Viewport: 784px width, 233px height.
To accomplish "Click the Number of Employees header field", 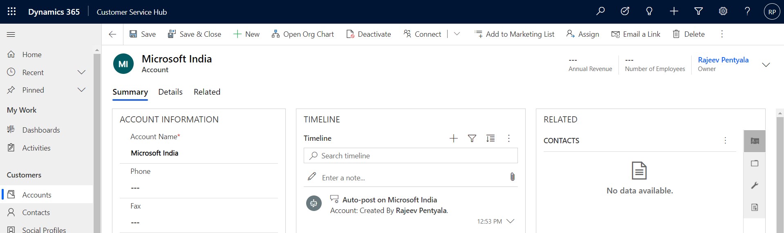I will tap(655, 64).
